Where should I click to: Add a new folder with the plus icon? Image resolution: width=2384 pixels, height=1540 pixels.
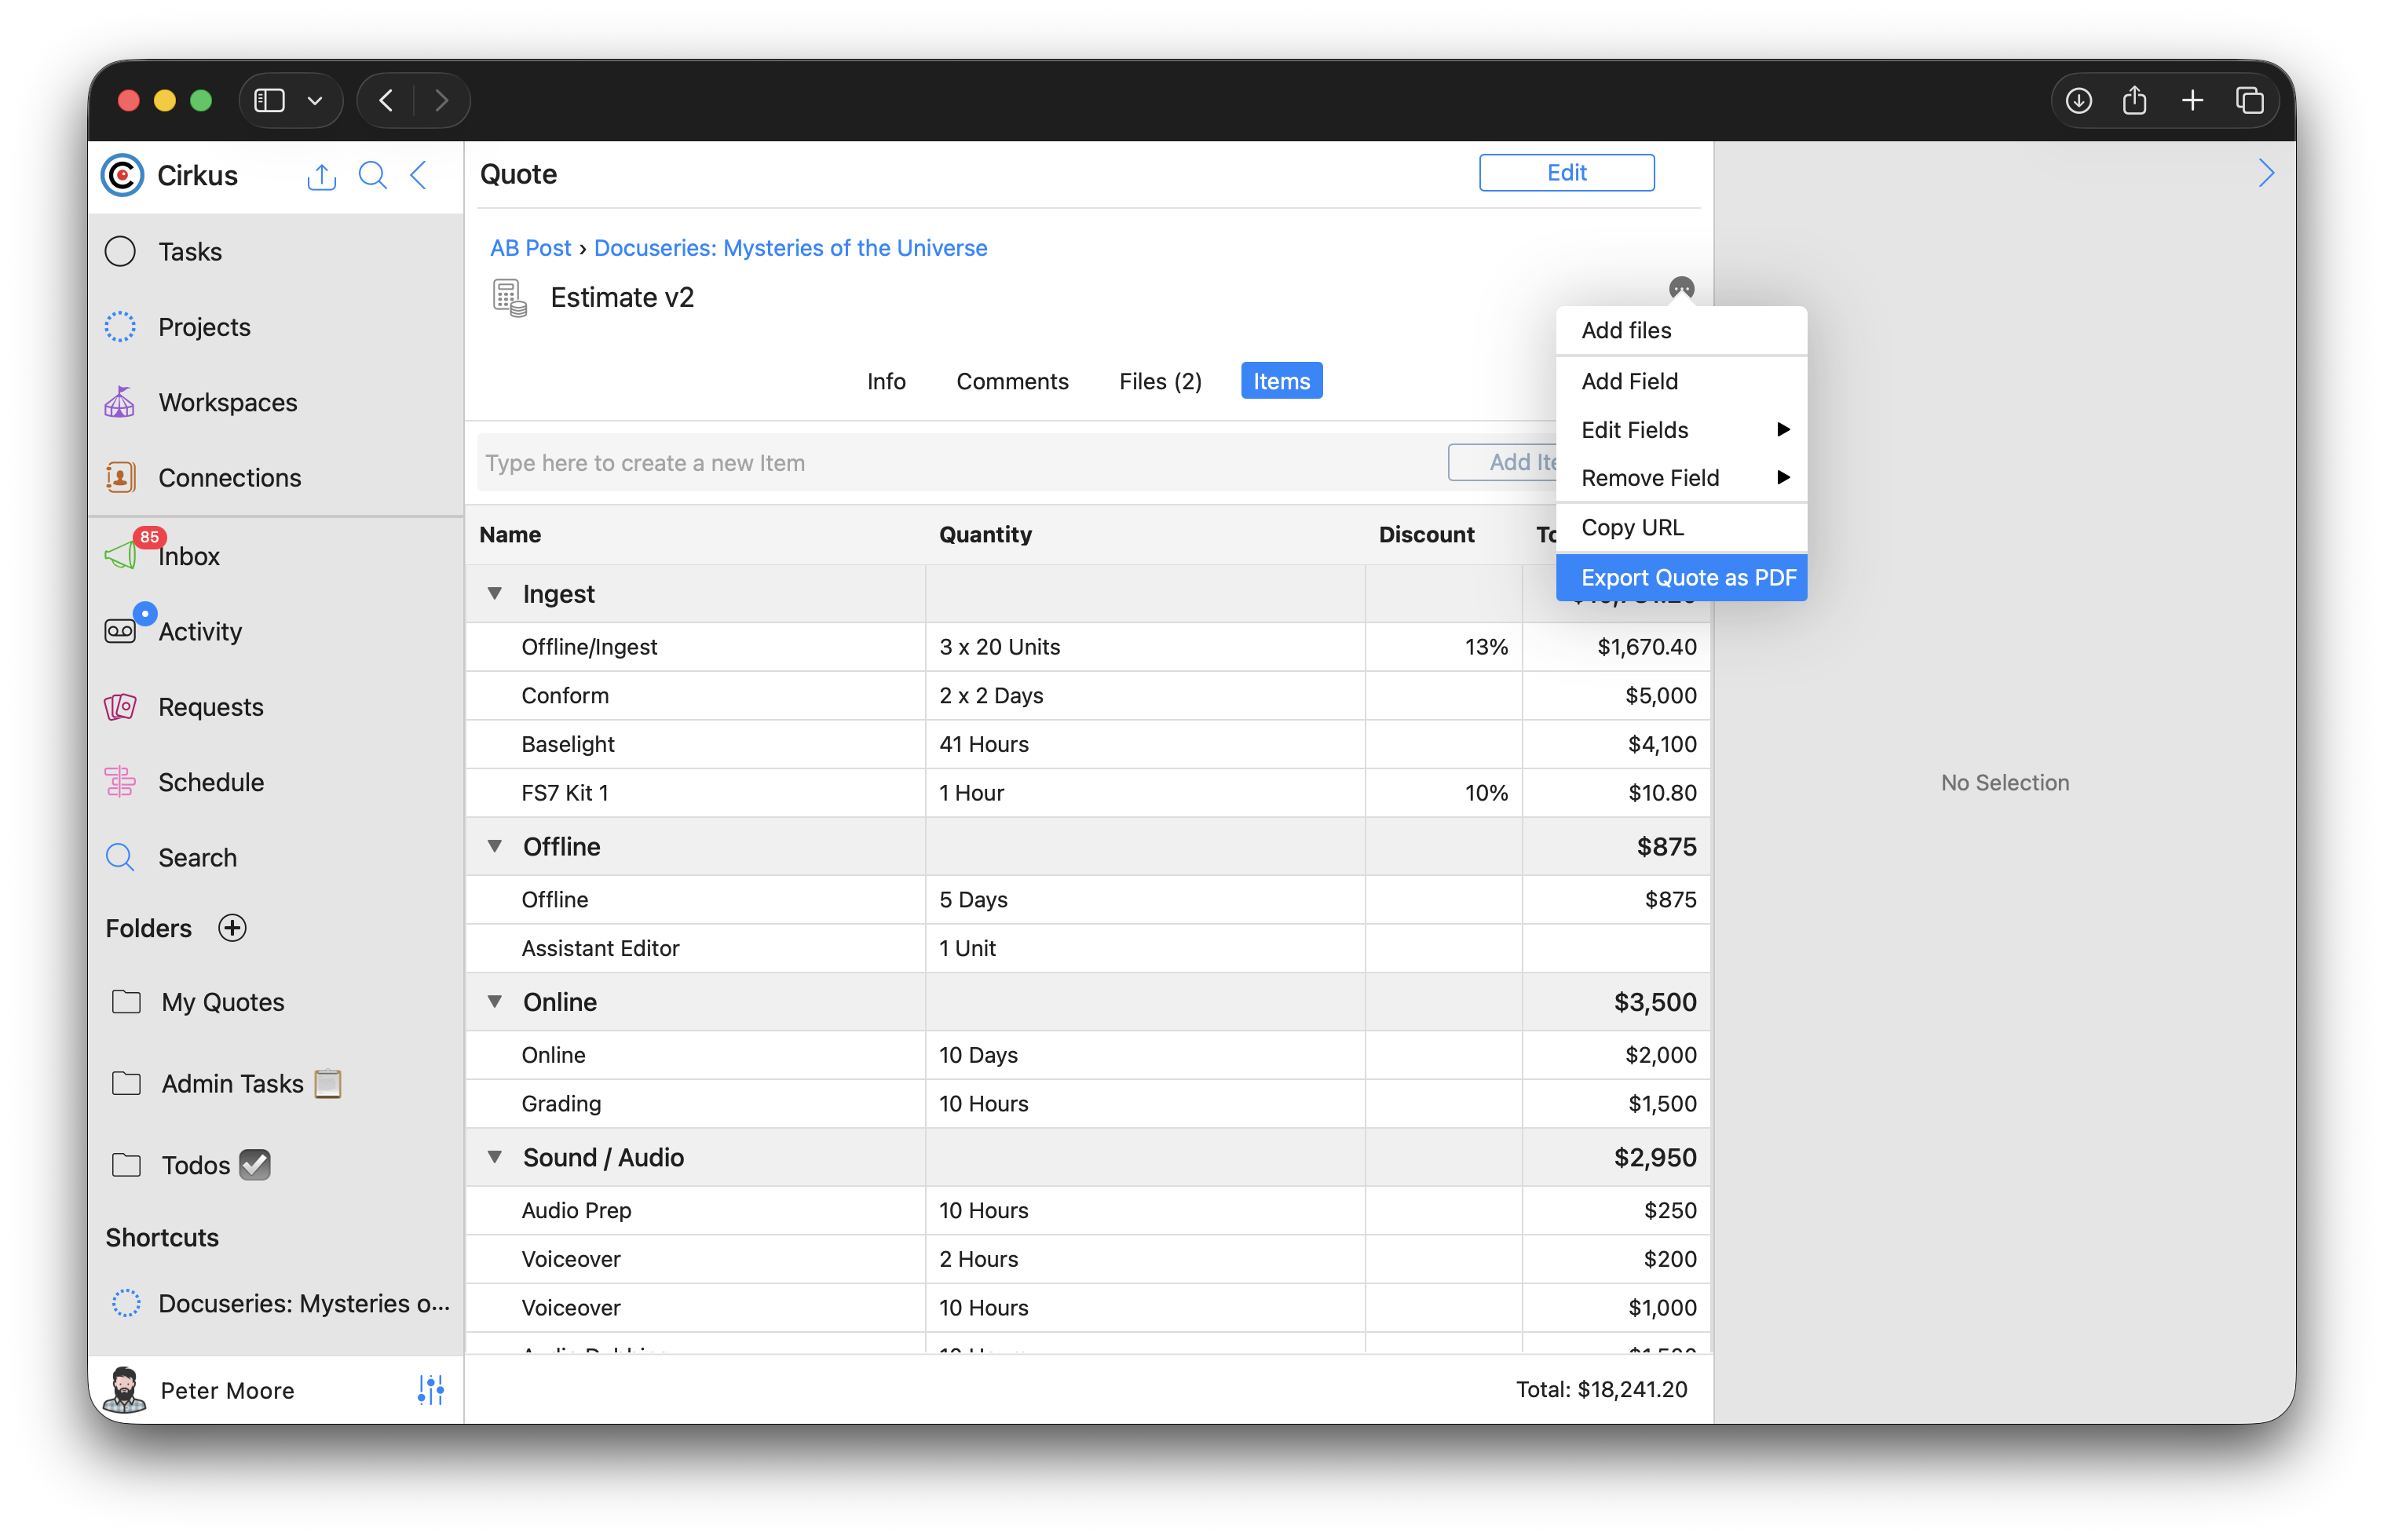[x=232, y=928]
